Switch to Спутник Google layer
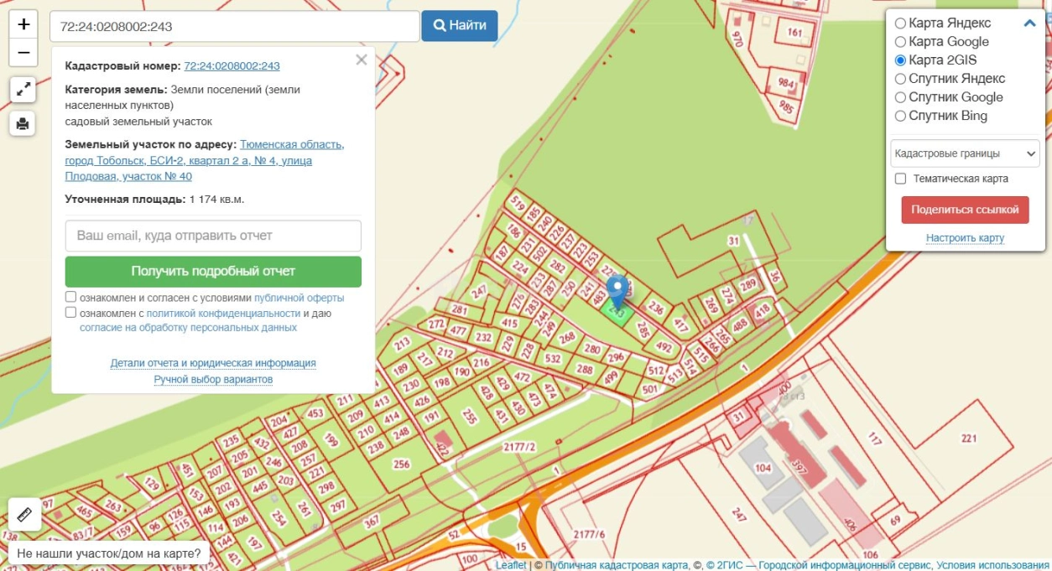 tap(901, 97)
